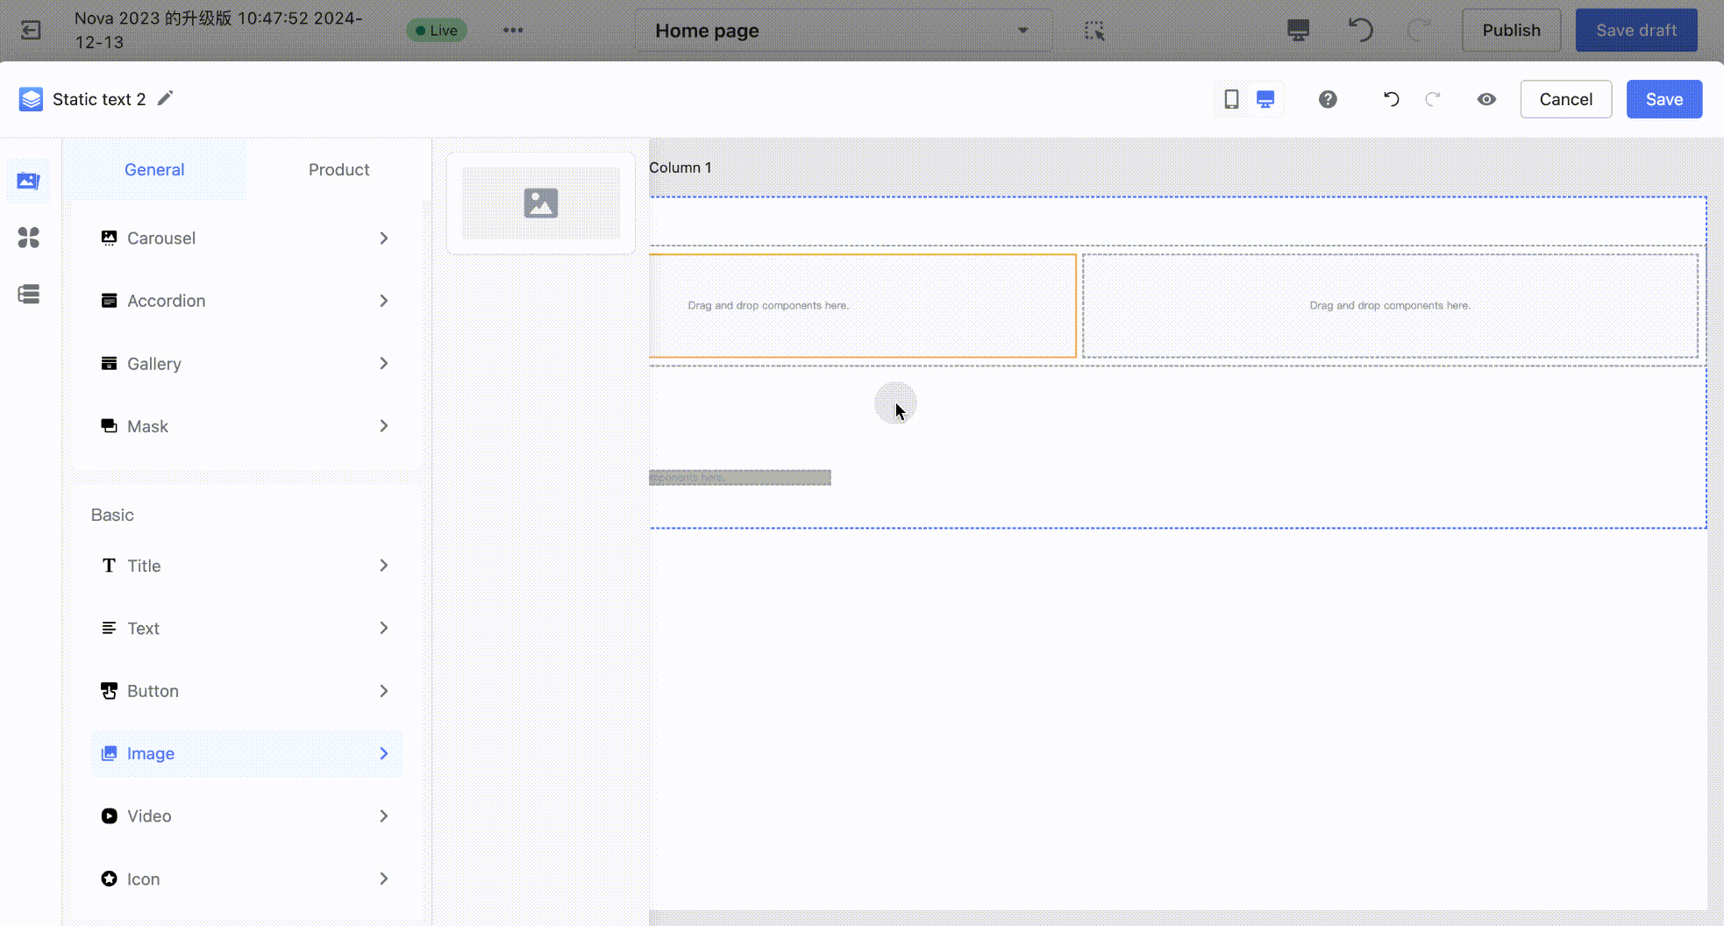Switch to the Product tab
This screenshot has height=926, width=1724.
(338, 169)
